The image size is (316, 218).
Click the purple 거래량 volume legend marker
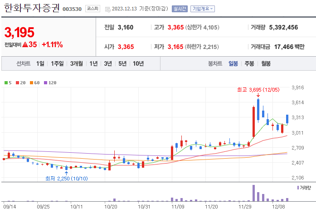[298, 188]
